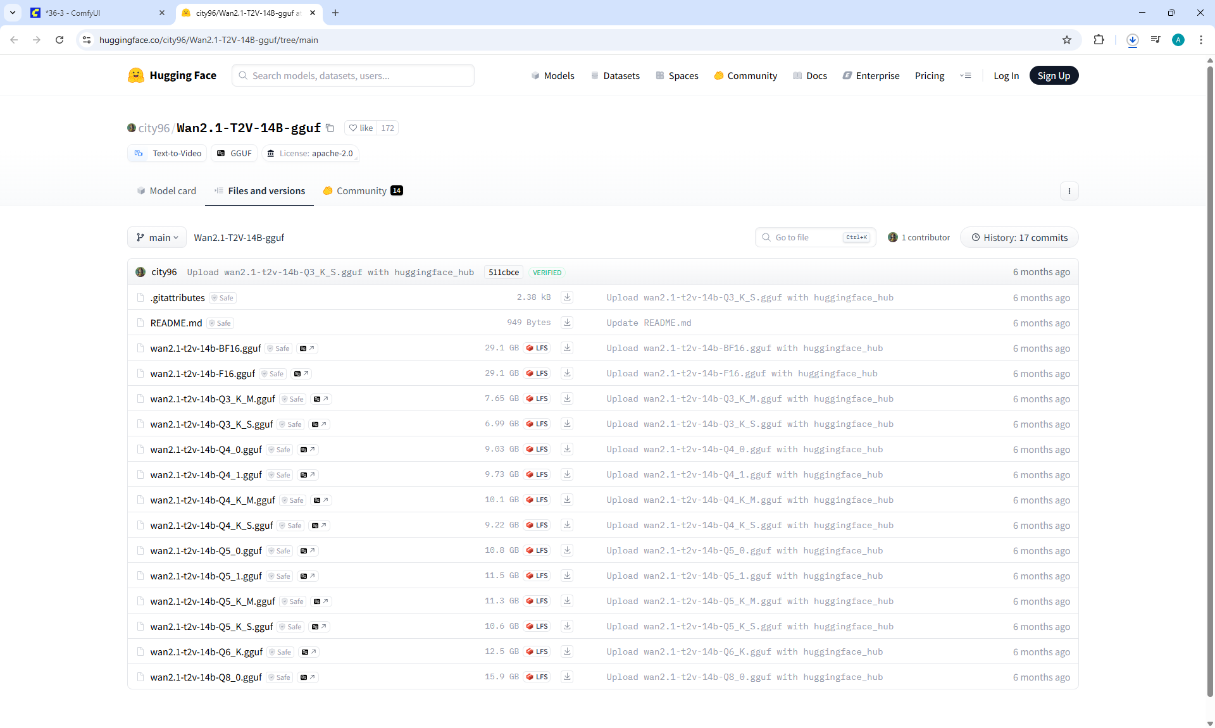Copy model name with the copy icon
This screenshot has height=728, width=1215.
click(x=330, y=128)
